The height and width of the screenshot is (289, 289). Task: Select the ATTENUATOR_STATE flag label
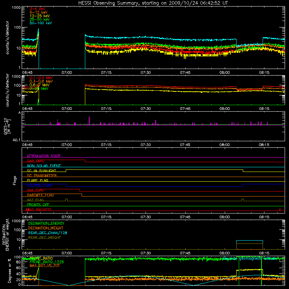click(x=44, y=156)
